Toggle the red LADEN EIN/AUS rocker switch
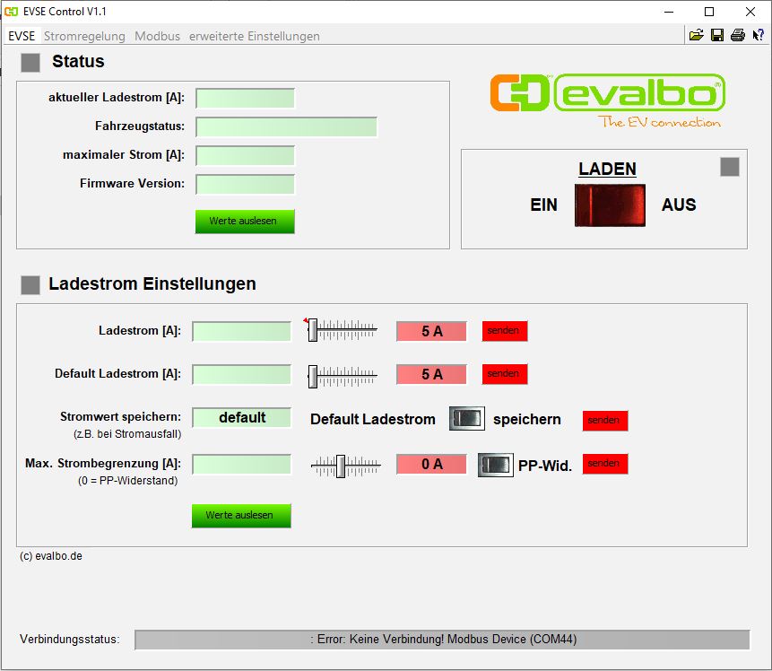This screenshot has width=772, height=671. click(x=610, y=205)
